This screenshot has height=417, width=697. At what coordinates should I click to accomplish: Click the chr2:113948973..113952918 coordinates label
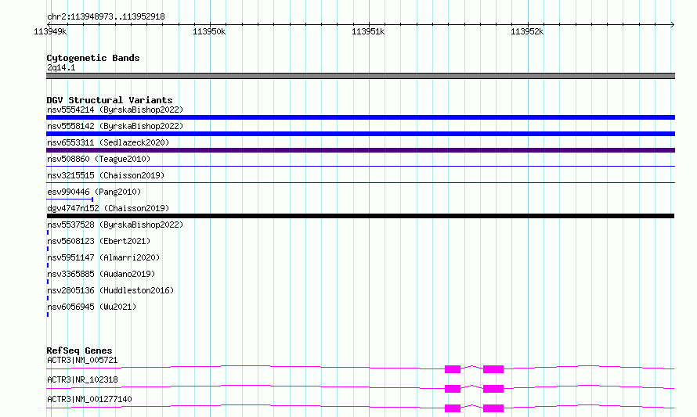click(106, 16)
